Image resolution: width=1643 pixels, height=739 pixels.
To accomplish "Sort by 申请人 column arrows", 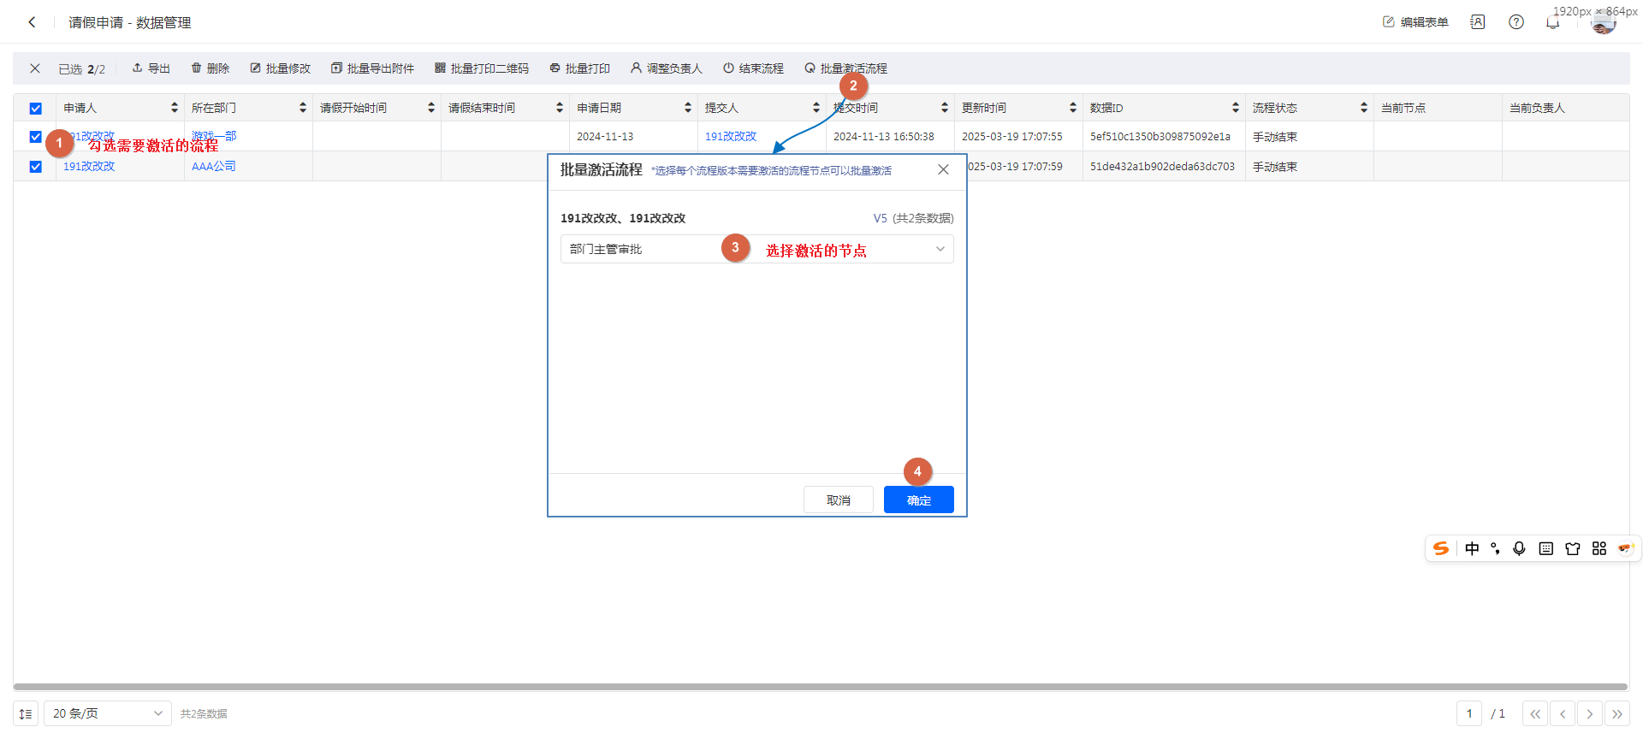I will pos(175,108).
